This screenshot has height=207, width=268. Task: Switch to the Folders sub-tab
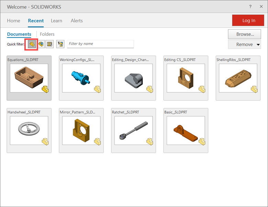click(x=47, y=34)
